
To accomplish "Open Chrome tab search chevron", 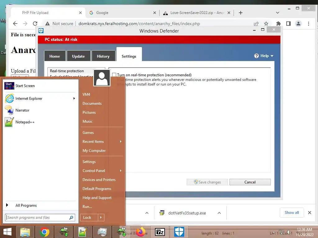I will point(278,13).
